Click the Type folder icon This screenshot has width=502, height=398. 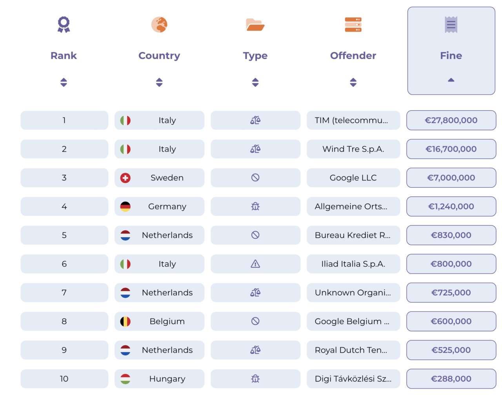[255, 24]
